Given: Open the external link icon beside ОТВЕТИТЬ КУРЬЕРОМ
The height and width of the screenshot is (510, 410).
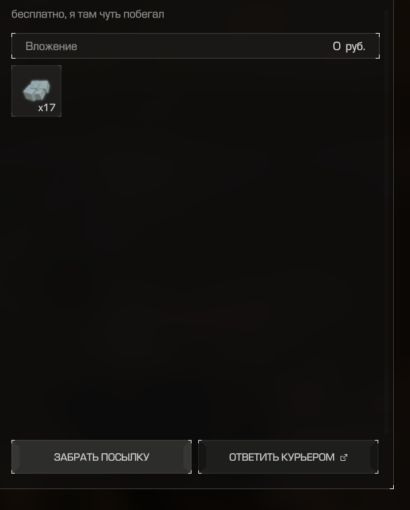Looking at the screenshot, I should 343,457.
